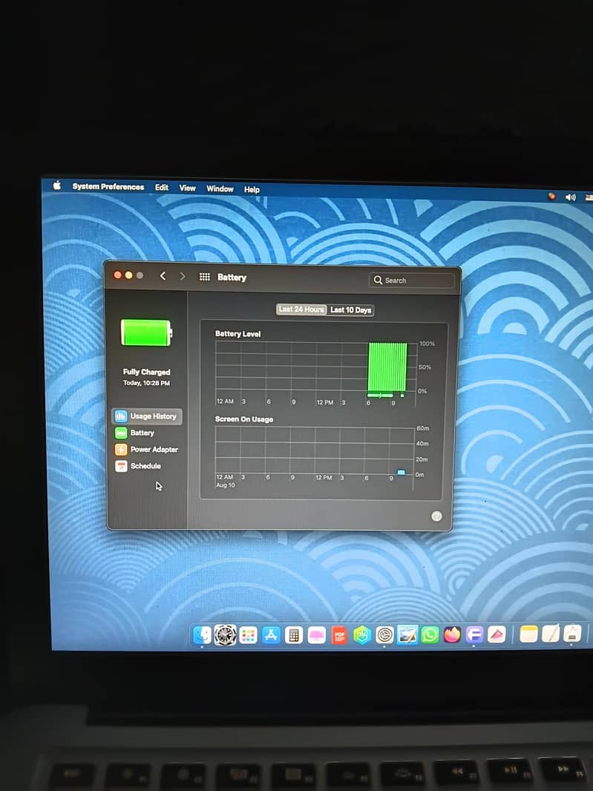Open Firefox from the Dock
Image resolution: width=593 pixels, height=791 pixels.
pyautogui.click(x=452, y=634)
